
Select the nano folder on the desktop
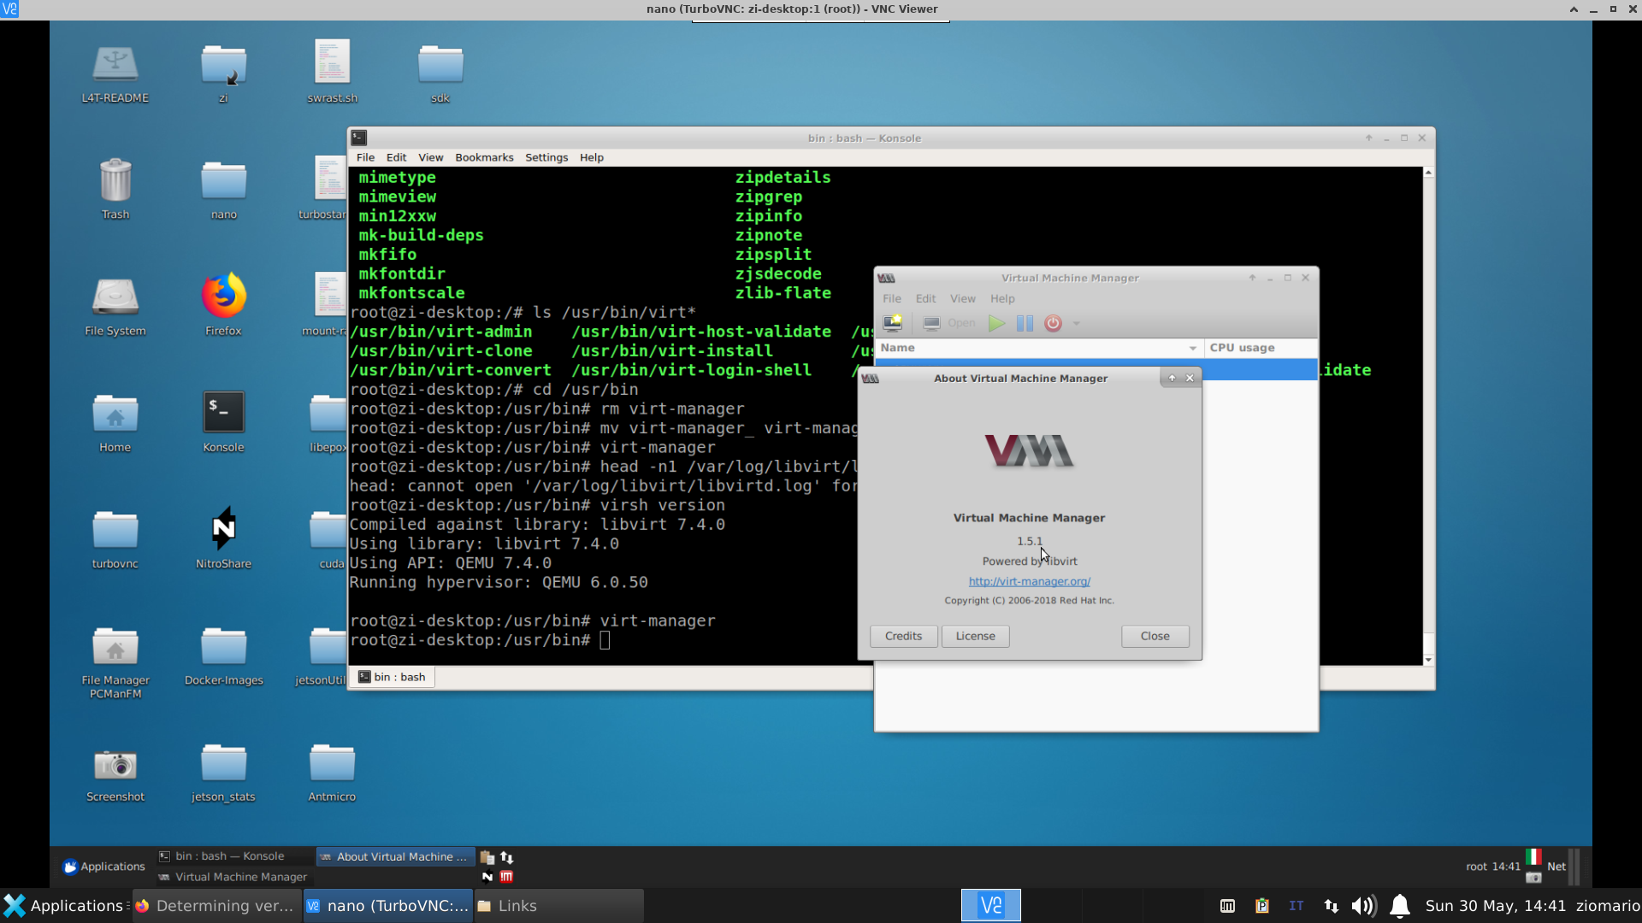click(x=223, y=189)
